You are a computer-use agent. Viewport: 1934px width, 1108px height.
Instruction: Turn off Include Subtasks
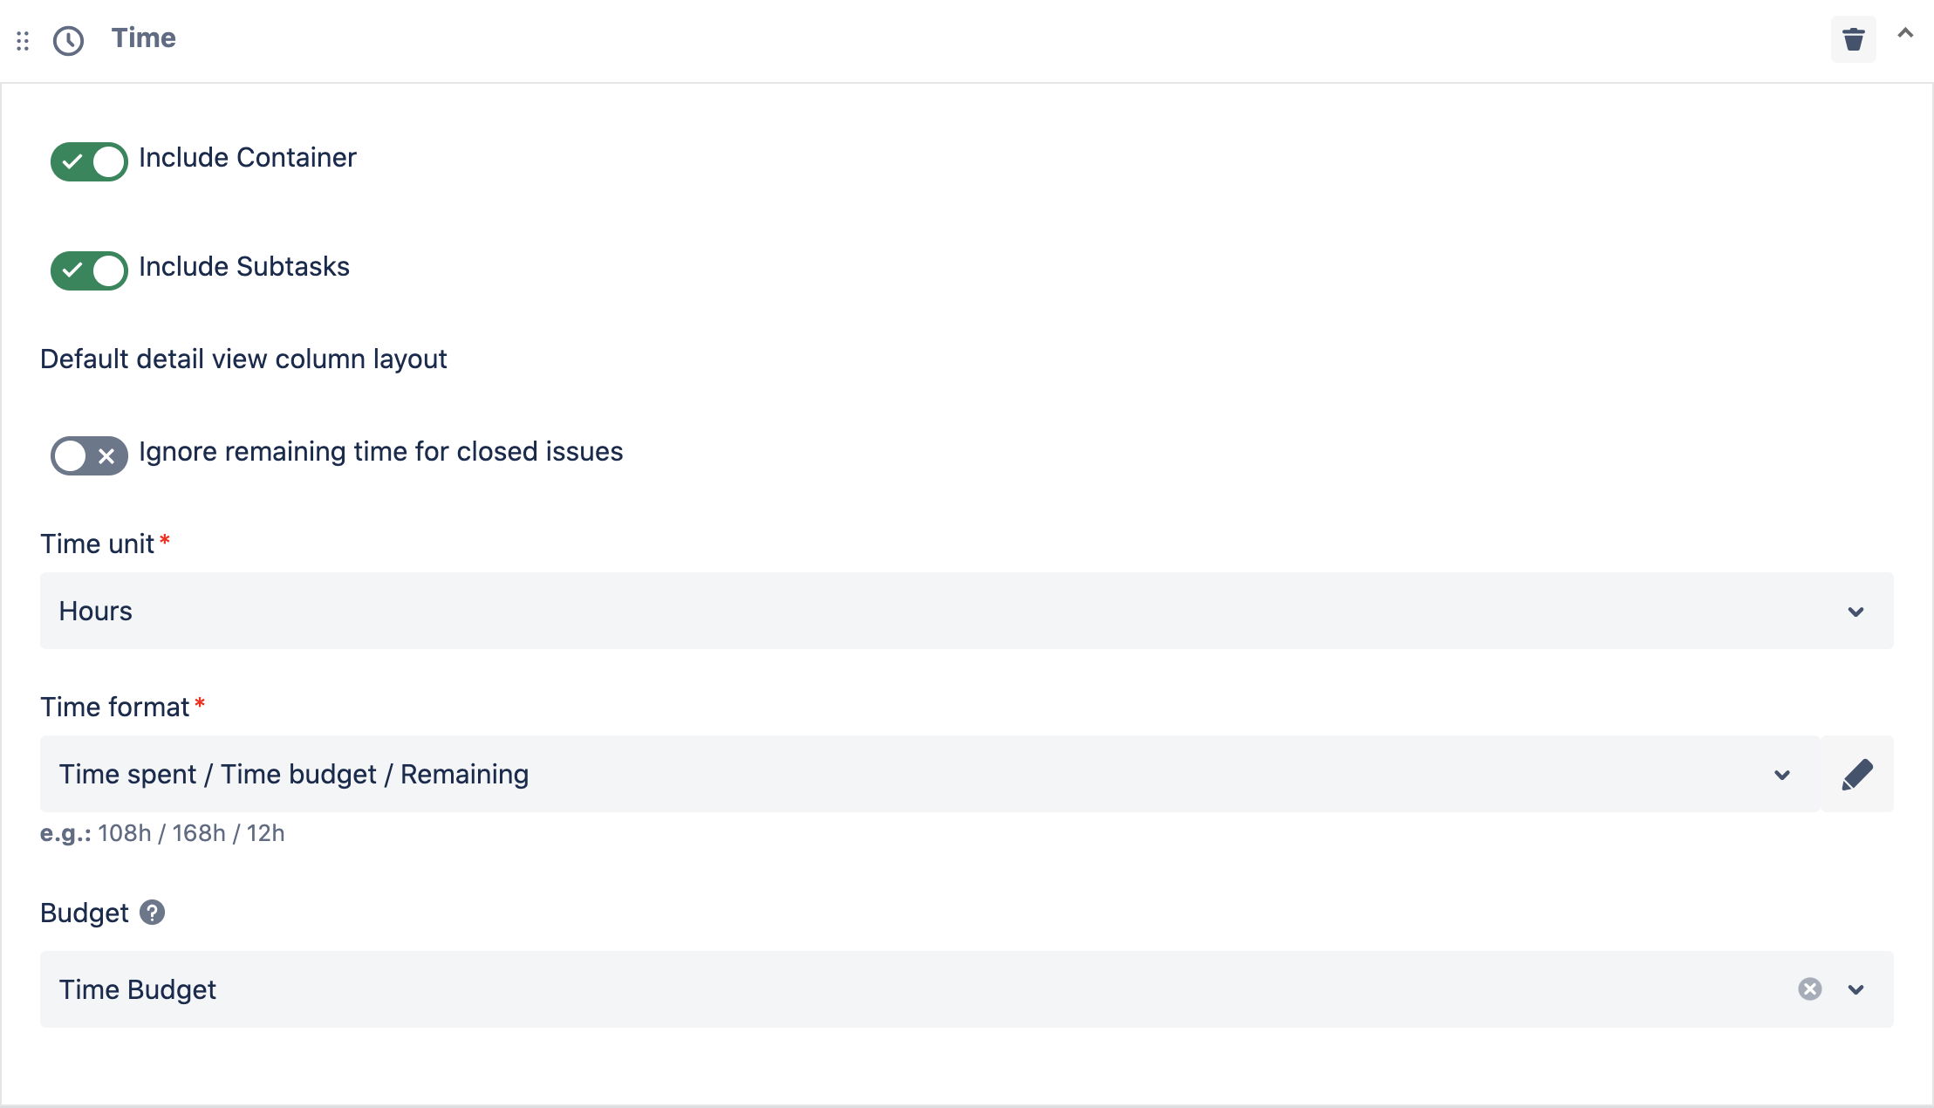tap(88, 270)
